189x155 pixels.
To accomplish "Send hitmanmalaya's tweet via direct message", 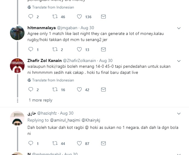I will (103, 49).
